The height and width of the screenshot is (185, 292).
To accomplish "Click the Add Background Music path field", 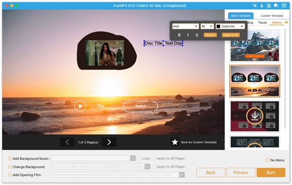I will (x=91, y=158).
